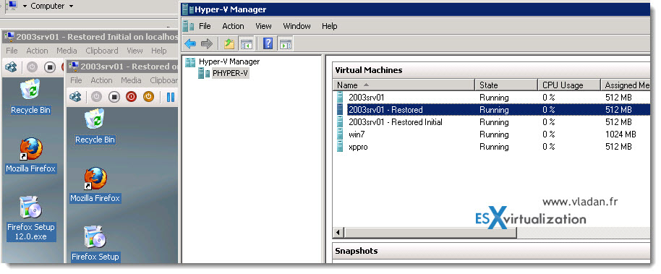This screenshot has height=274, width=661.
Task: Click the Virtual Machines pane header
Action: pos(492,70)
